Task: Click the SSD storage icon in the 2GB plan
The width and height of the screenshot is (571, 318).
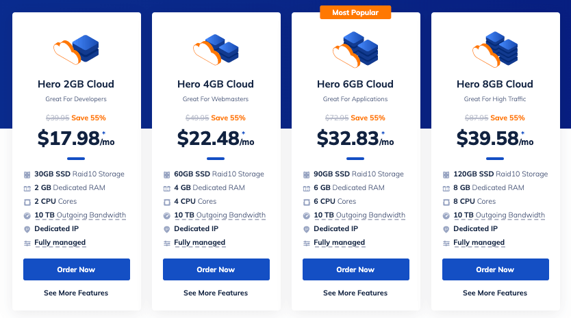Action: click(x=27, y=174)
